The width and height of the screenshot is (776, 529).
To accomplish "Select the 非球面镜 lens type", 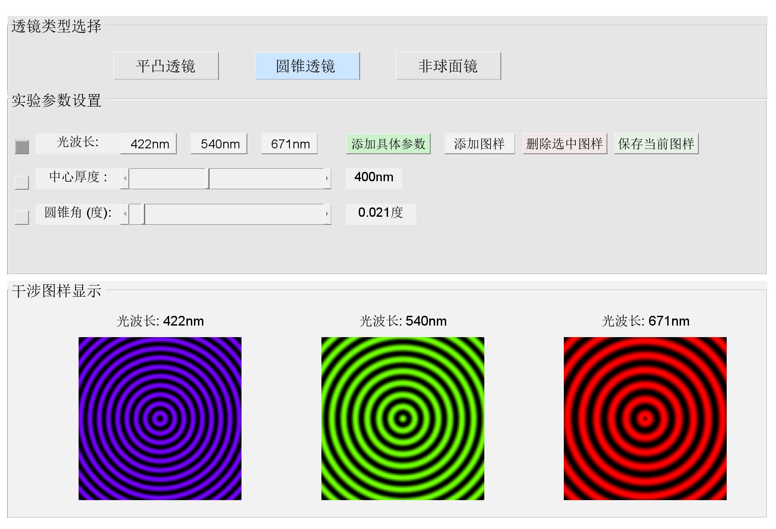I will pyautogui.click(x=448, y=66).
